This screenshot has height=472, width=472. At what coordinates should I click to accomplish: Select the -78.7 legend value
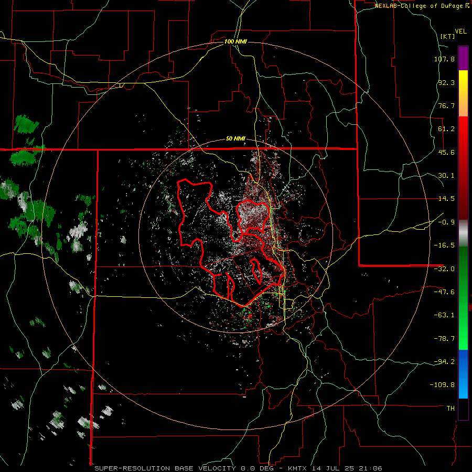click(444, 339)
